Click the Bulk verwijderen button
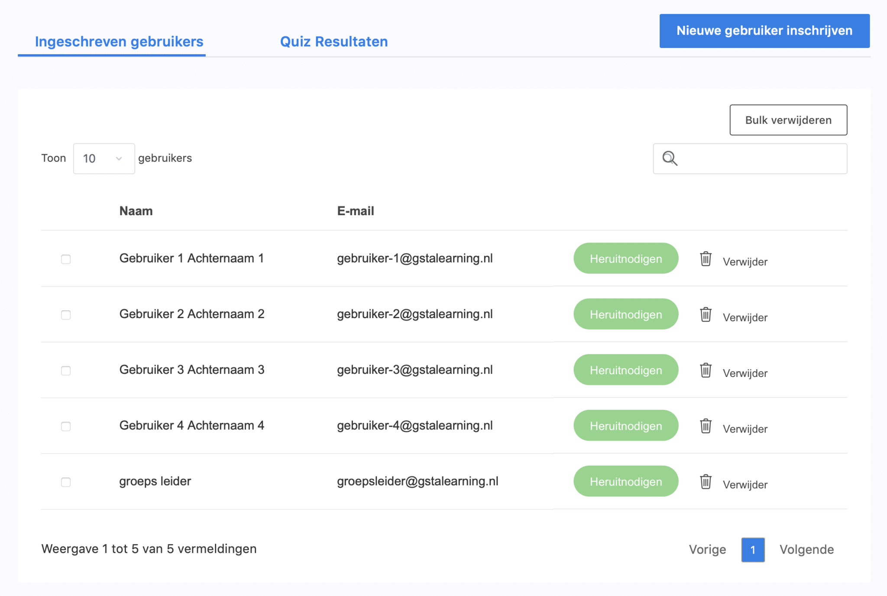The width and height of the screenshot is (887, 596). click(x=788, y=120)
